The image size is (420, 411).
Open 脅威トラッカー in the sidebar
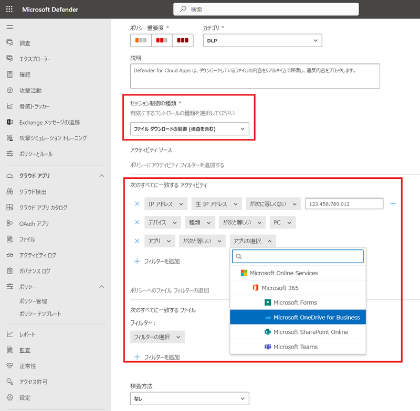point(34,106)
